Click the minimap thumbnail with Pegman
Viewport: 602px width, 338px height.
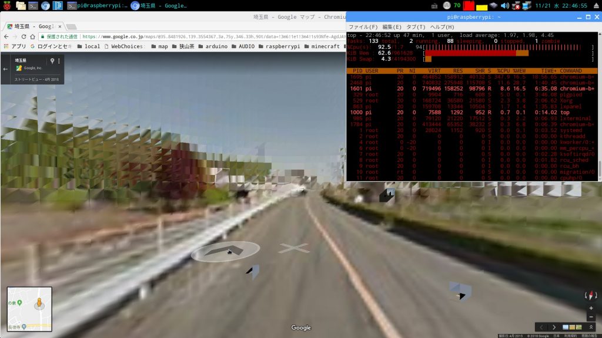point(29,309)
